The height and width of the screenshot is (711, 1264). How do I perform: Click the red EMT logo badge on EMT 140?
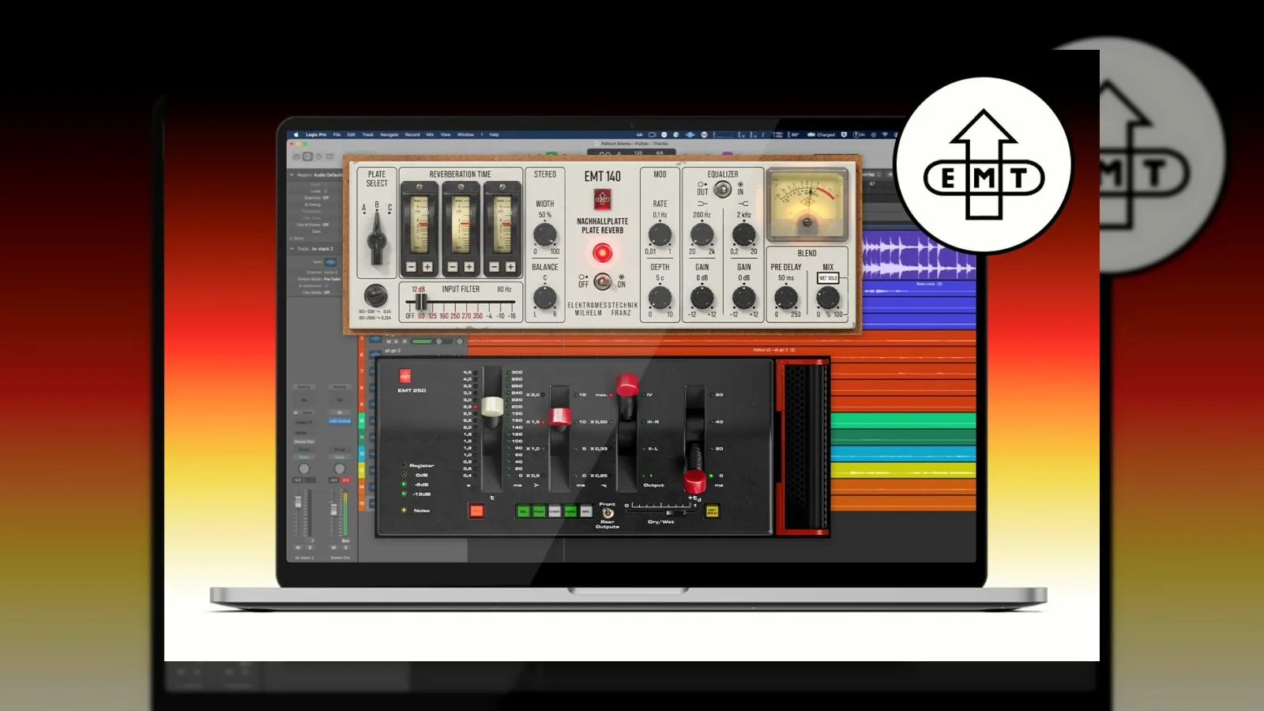click(602, 199)
